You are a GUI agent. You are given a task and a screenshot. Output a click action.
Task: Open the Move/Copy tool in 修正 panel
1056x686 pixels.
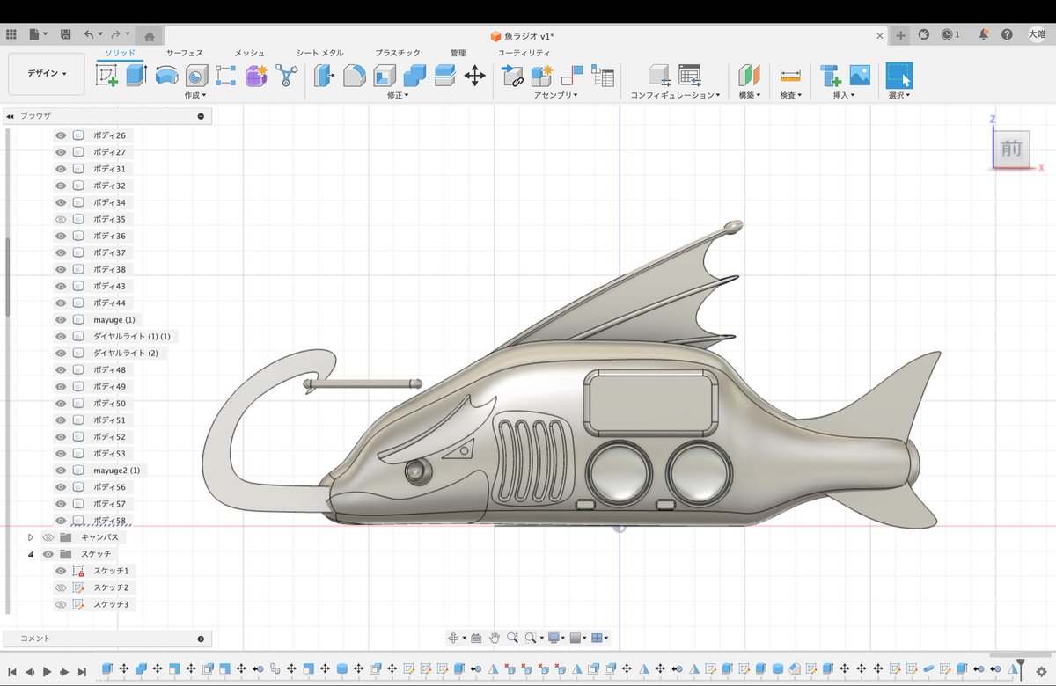click(473, 75)
